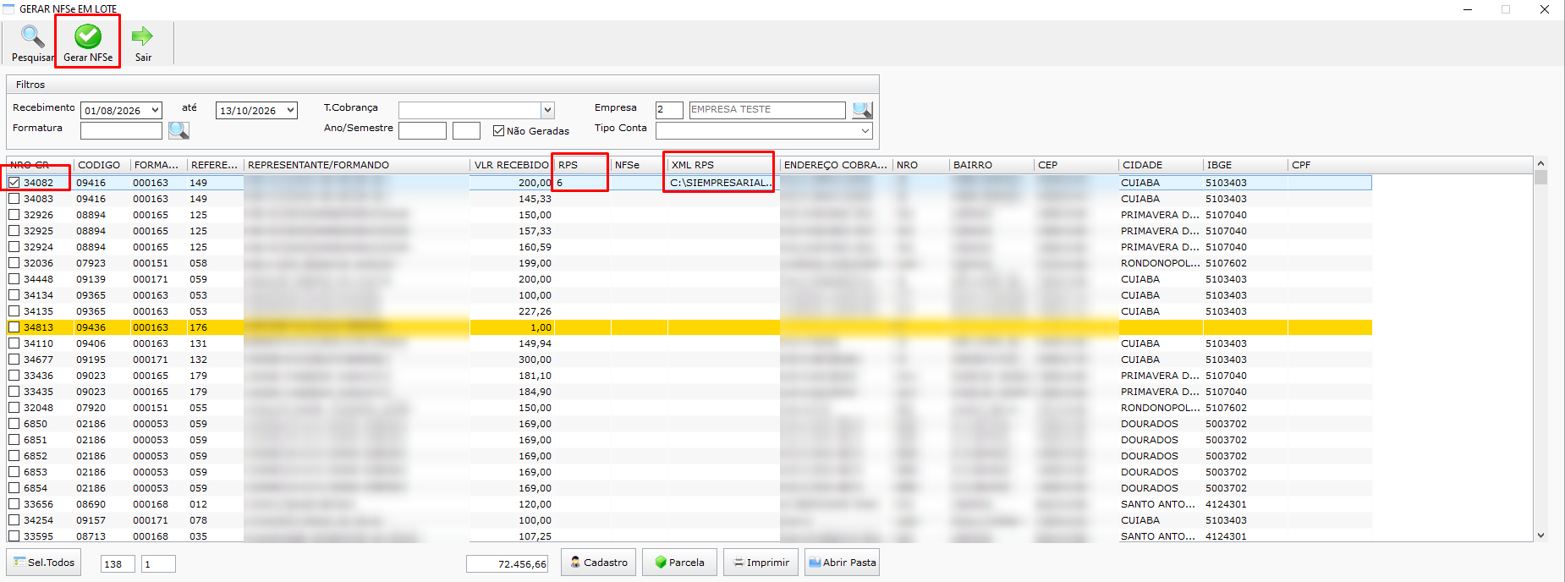This screenshot has width=1565, height=582.
Task: Click the Ano input field
Action: coord(422,130)
